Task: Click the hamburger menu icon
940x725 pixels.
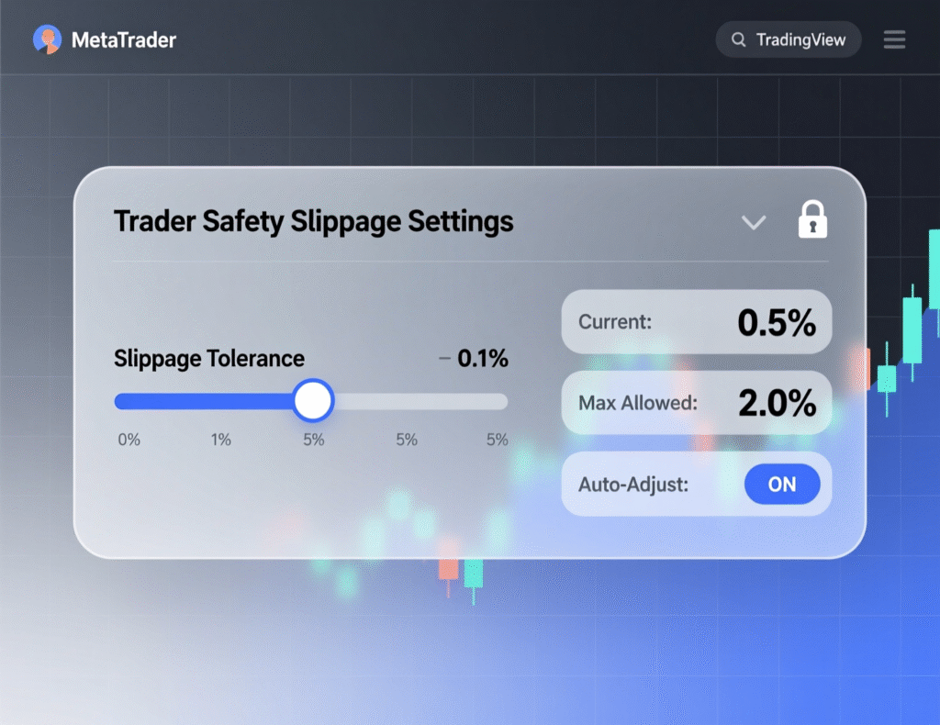Action: (894, 39)
